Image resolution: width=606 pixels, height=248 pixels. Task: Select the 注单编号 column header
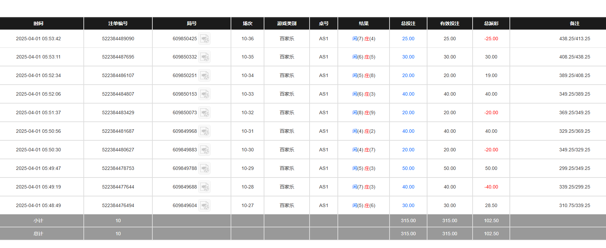pyautogui.click(x=118, y=23)
